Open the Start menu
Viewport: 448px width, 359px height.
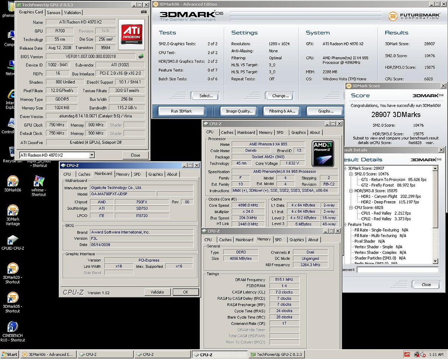pos(10,354)
